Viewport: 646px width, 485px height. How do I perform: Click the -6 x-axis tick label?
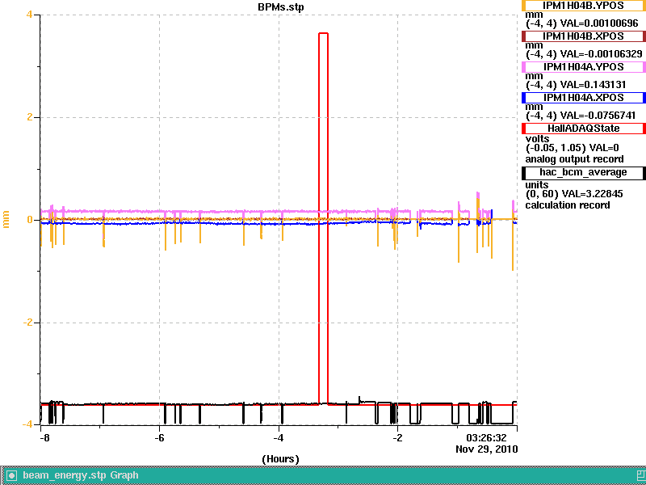(159, 437)
